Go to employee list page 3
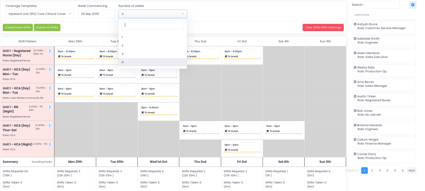Screen dimensions: 425x191 [379, 170]
